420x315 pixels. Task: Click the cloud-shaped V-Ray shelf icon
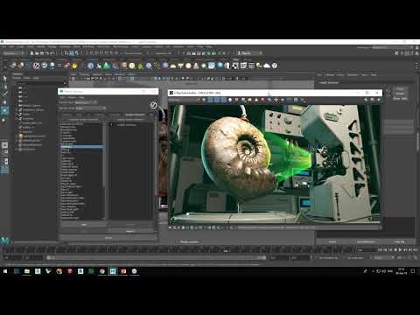267,66
